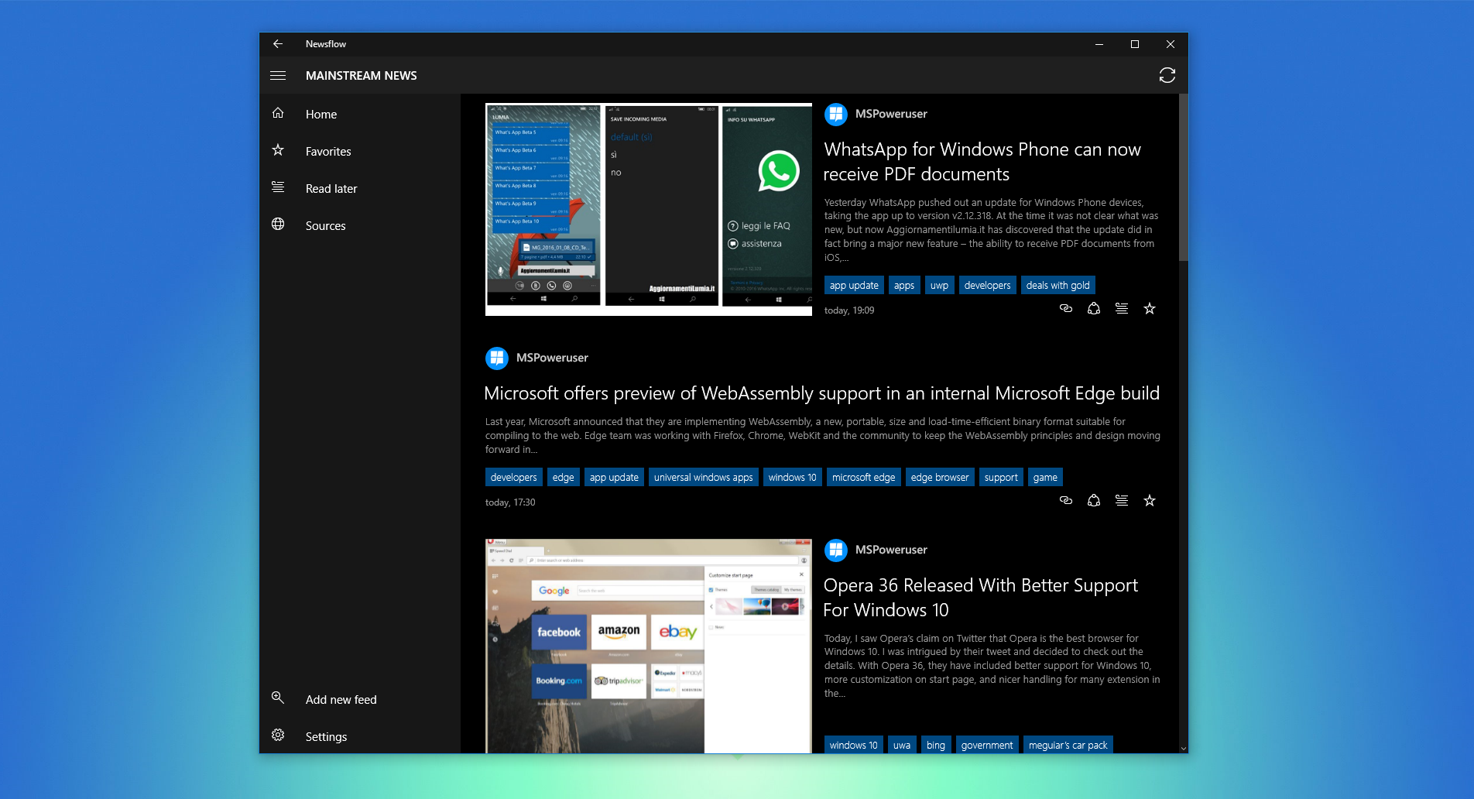
Task: Share the WebAssembly article
Action: 1094,501
